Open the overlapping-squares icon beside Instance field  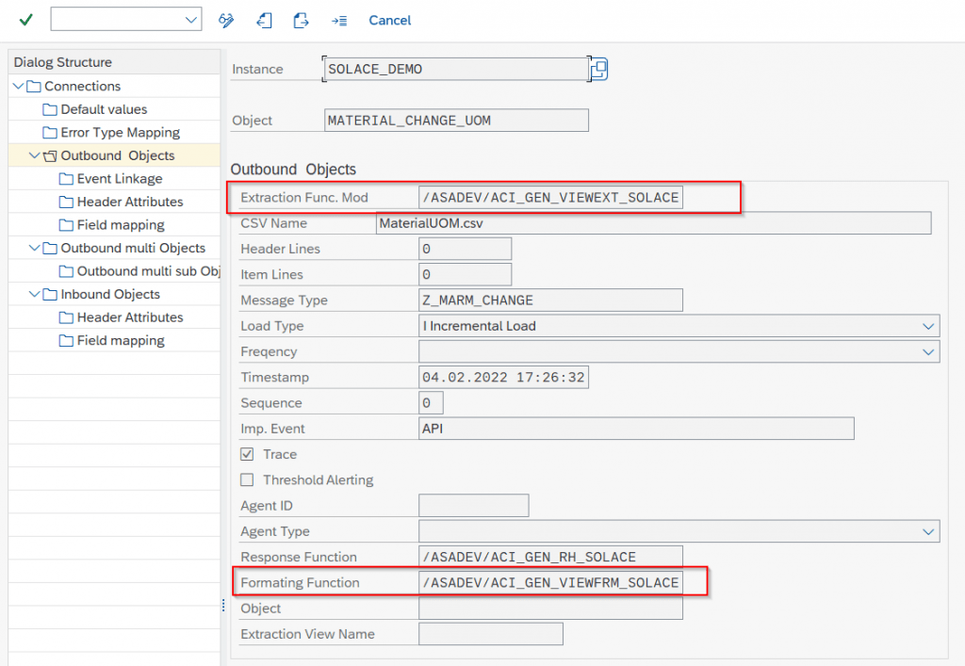597,69
